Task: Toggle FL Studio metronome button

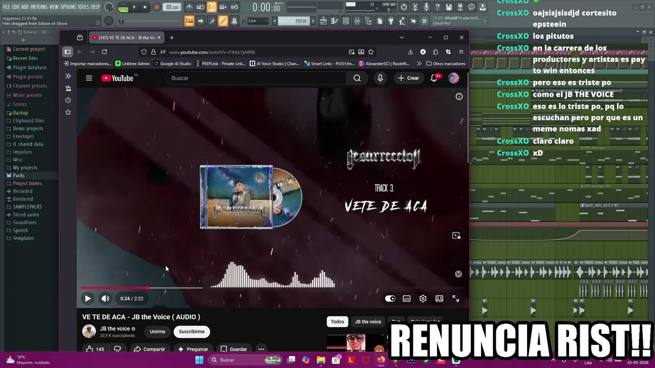Action: tap(189, 7)
